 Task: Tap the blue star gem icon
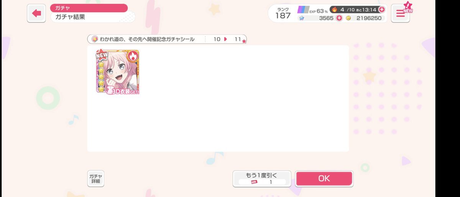click(x=302, y=18)
